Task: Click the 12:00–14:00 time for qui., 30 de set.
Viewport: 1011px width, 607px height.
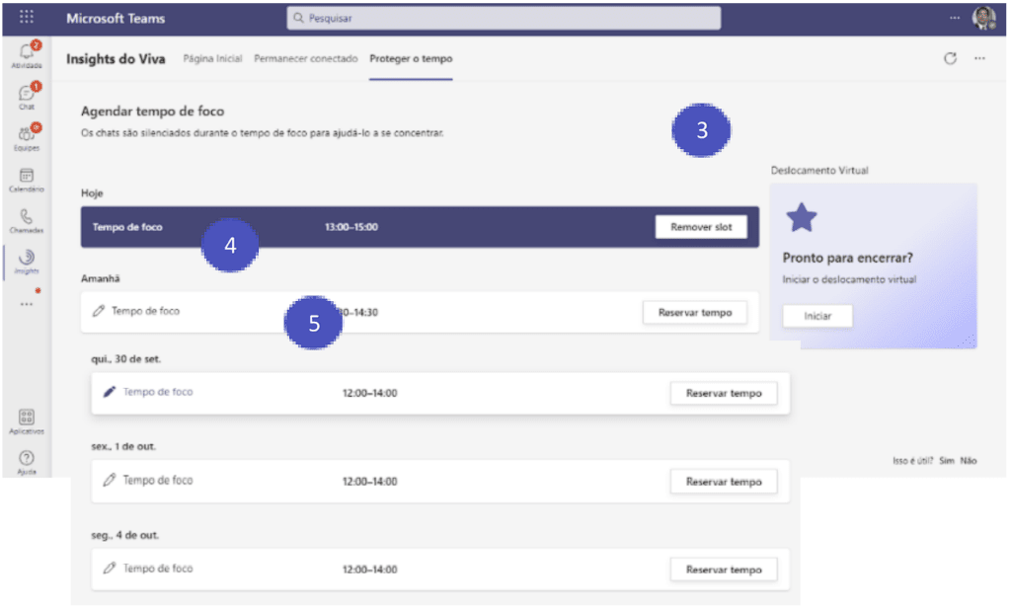Action: tap(369, 393)
